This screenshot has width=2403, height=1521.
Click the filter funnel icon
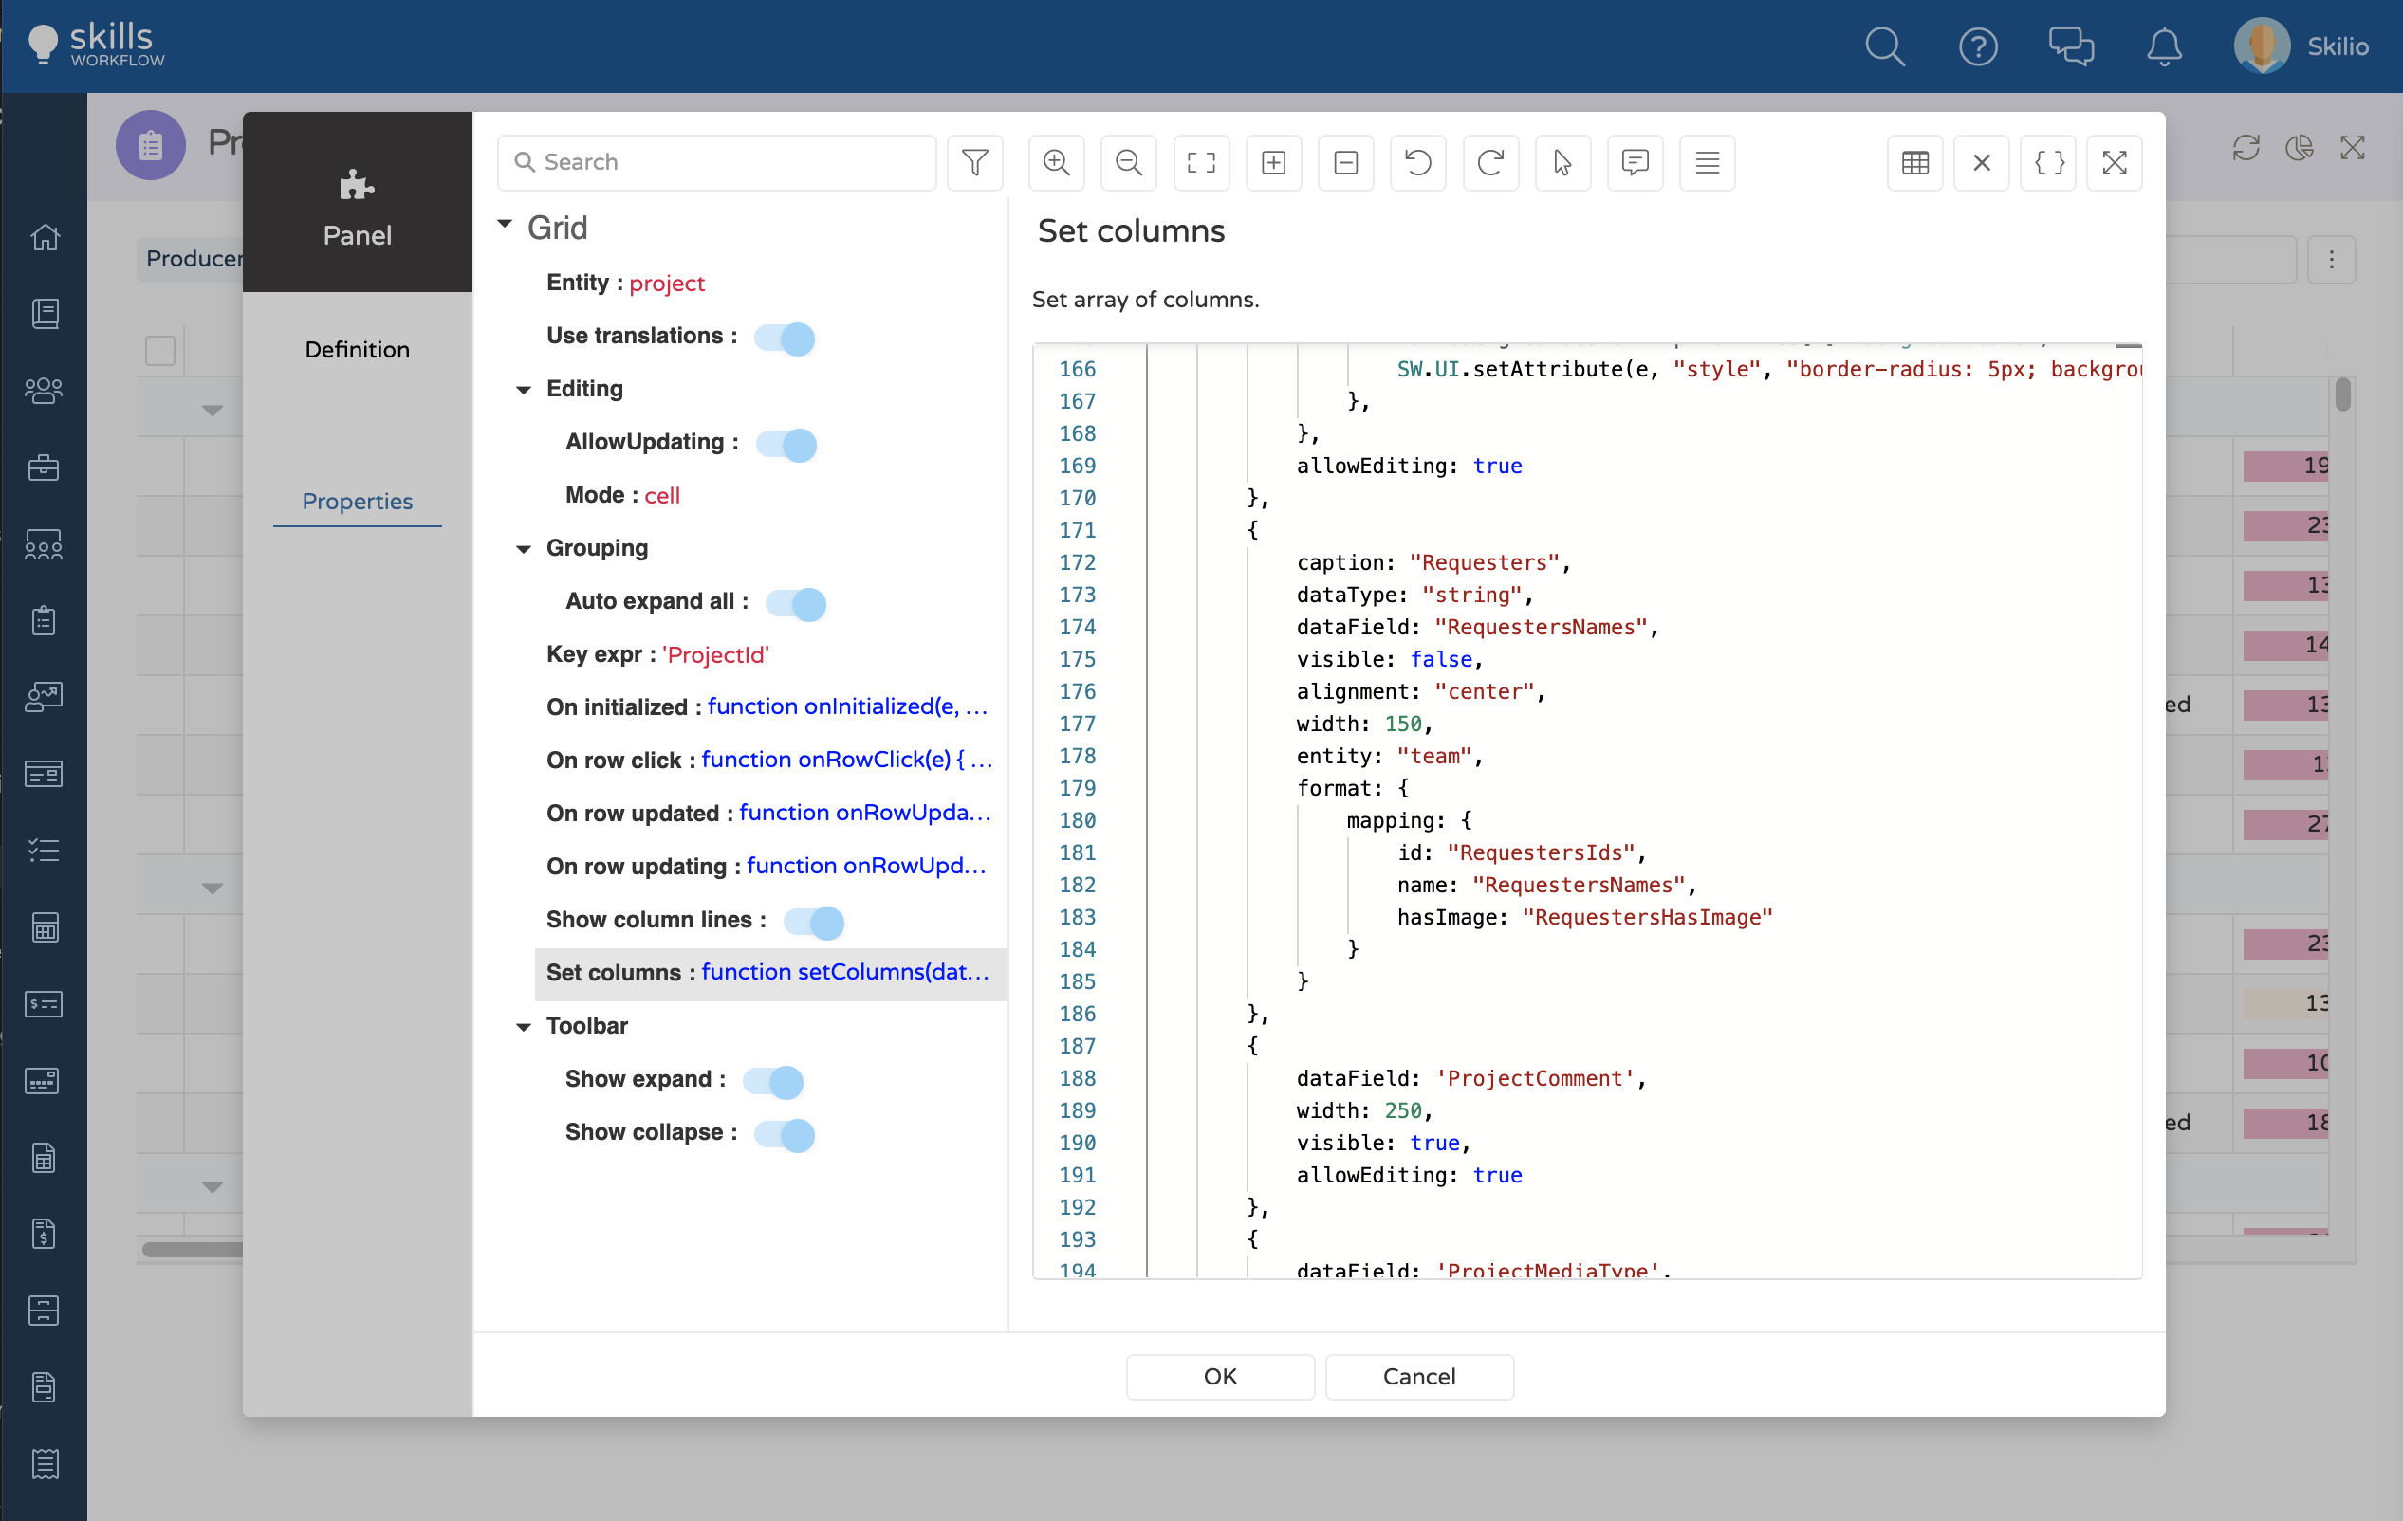tap(974, 162)
